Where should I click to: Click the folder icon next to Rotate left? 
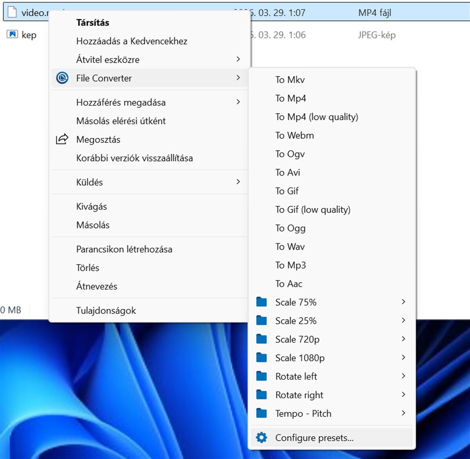coord(261,376)
